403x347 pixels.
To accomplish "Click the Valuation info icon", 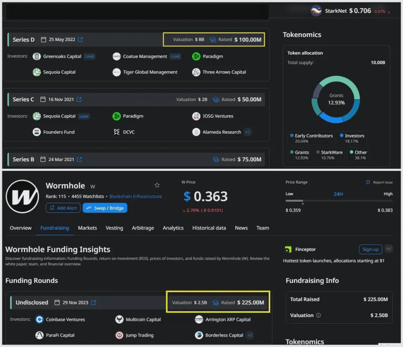I will (318, 315).
